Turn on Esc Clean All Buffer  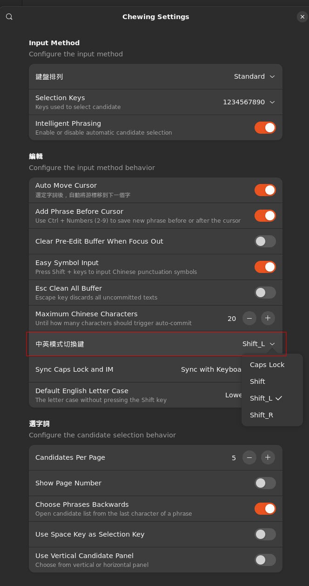[265, 293]
